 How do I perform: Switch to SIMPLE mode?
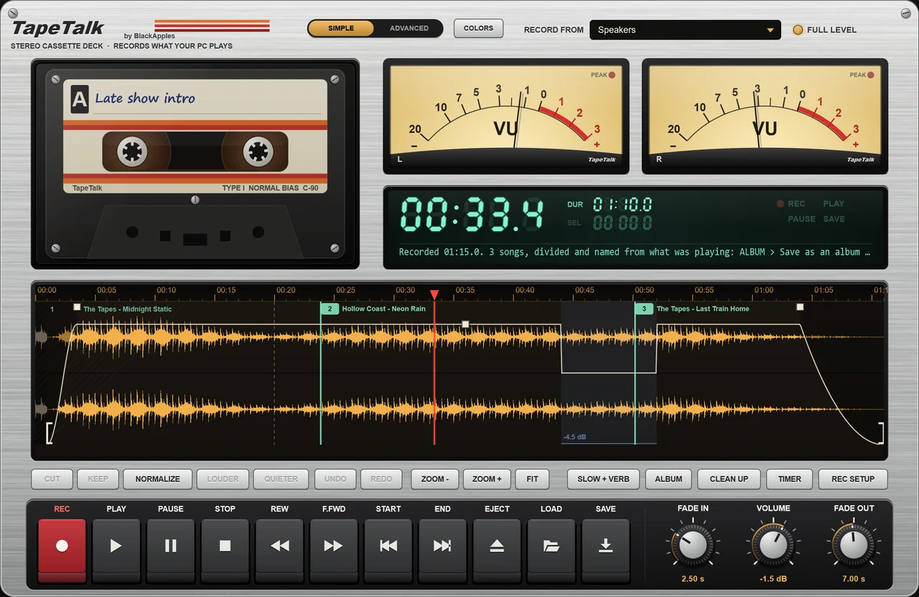tap(341, 29)
